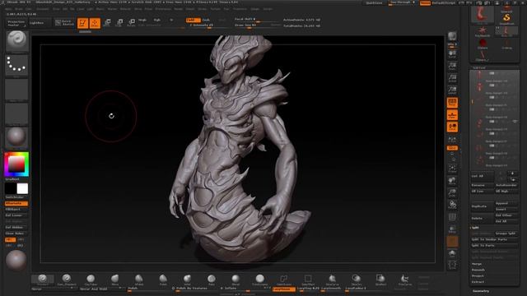Switch to Move transform mode in top shelf
Viewport: 527px width, 296px height.
tap(107, 23)
